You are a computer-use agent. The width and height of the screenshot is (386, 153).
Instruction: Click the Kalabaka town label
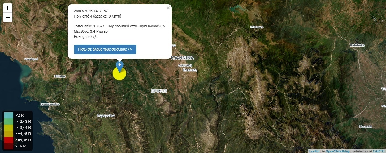(x=357, y=45)
